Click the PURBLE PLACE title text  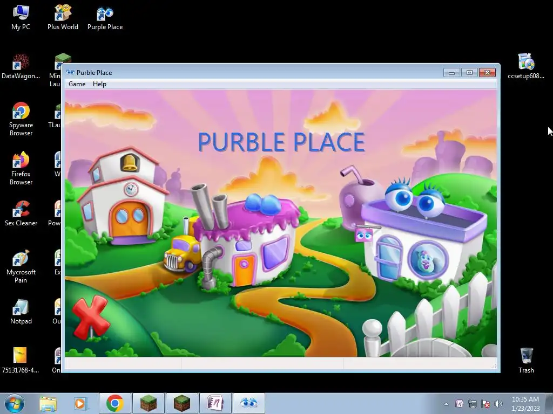[281, 142]
